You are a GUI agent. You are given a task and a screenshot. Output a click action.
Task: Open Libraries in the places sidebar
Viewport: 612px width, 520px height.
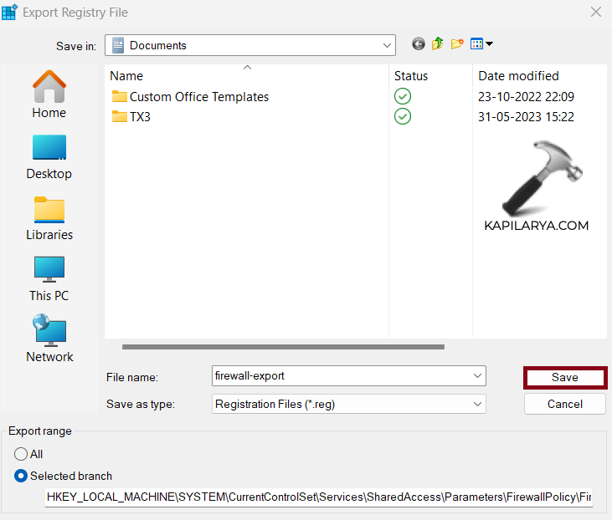click(49, 218)
